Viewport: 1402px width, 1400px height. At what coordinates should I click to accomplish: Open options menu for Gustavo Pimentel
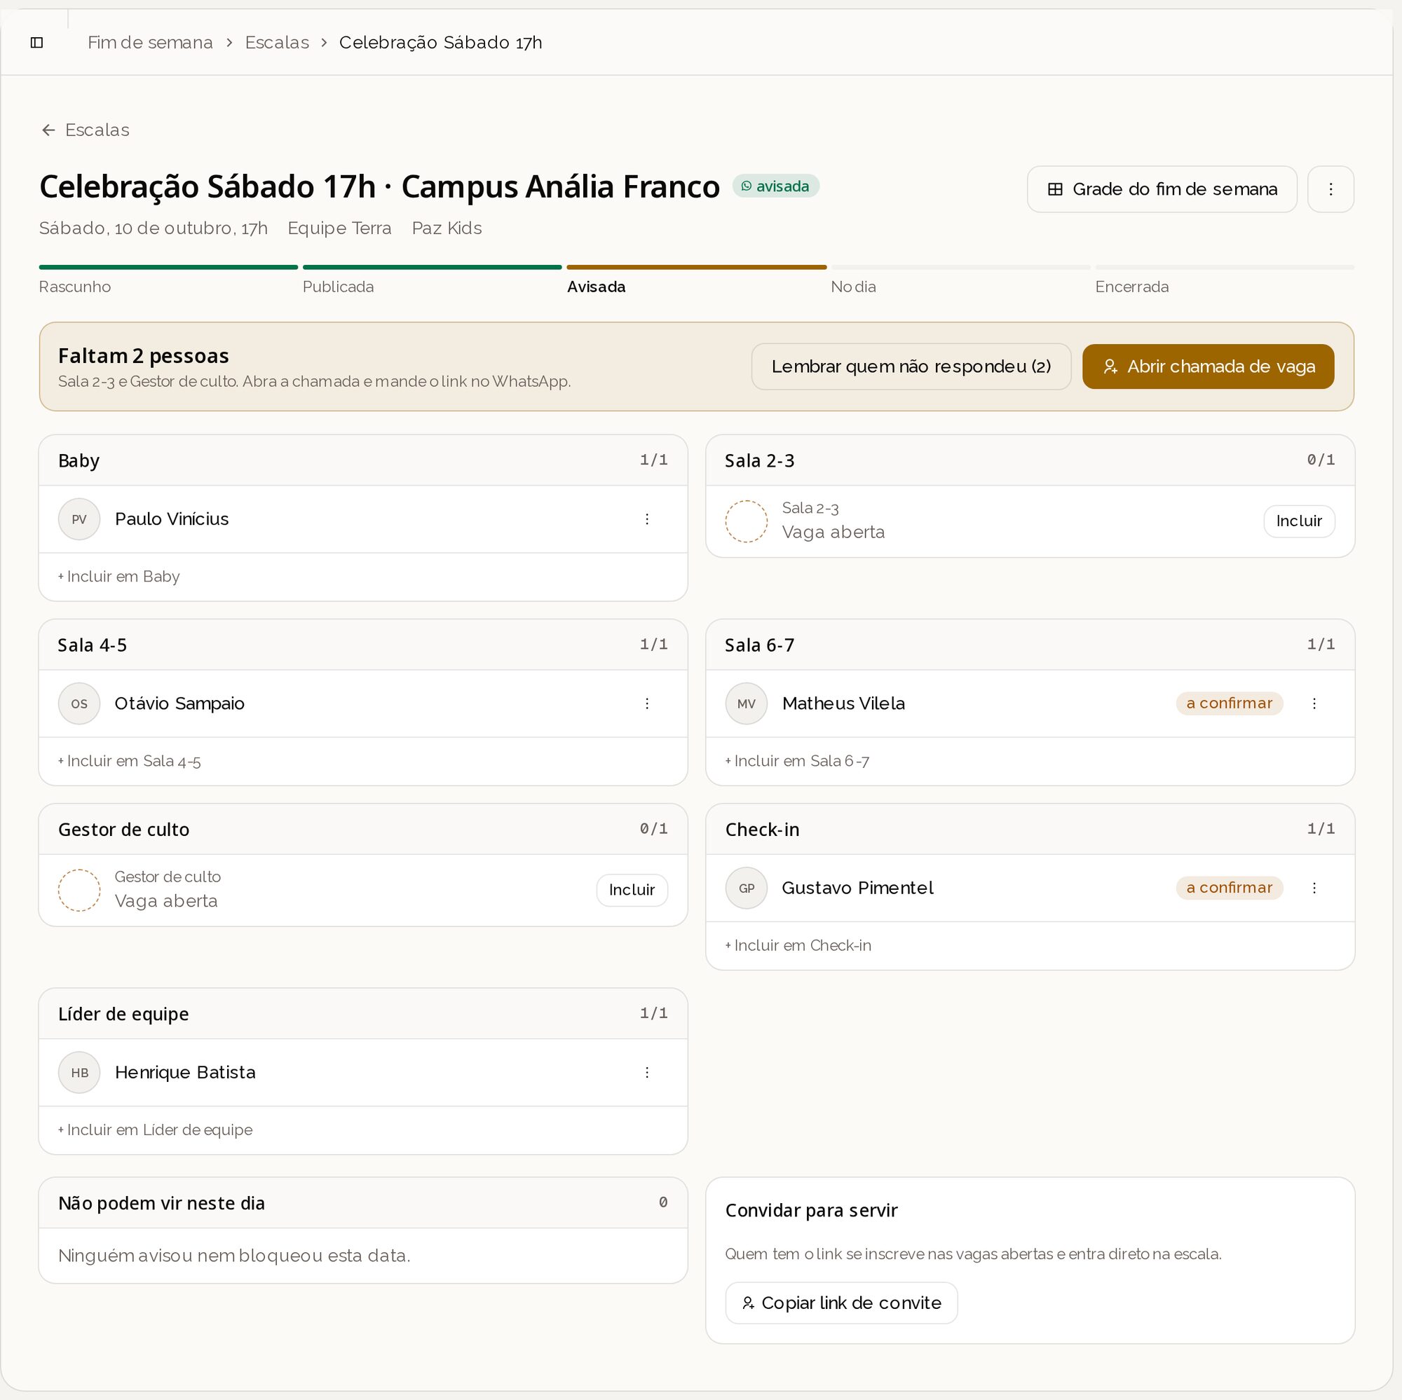click(1314, 887)
